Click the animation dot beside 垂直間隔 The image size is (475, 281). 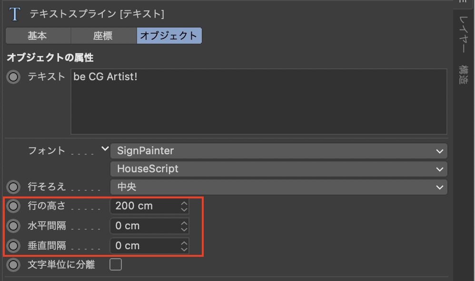14,246
